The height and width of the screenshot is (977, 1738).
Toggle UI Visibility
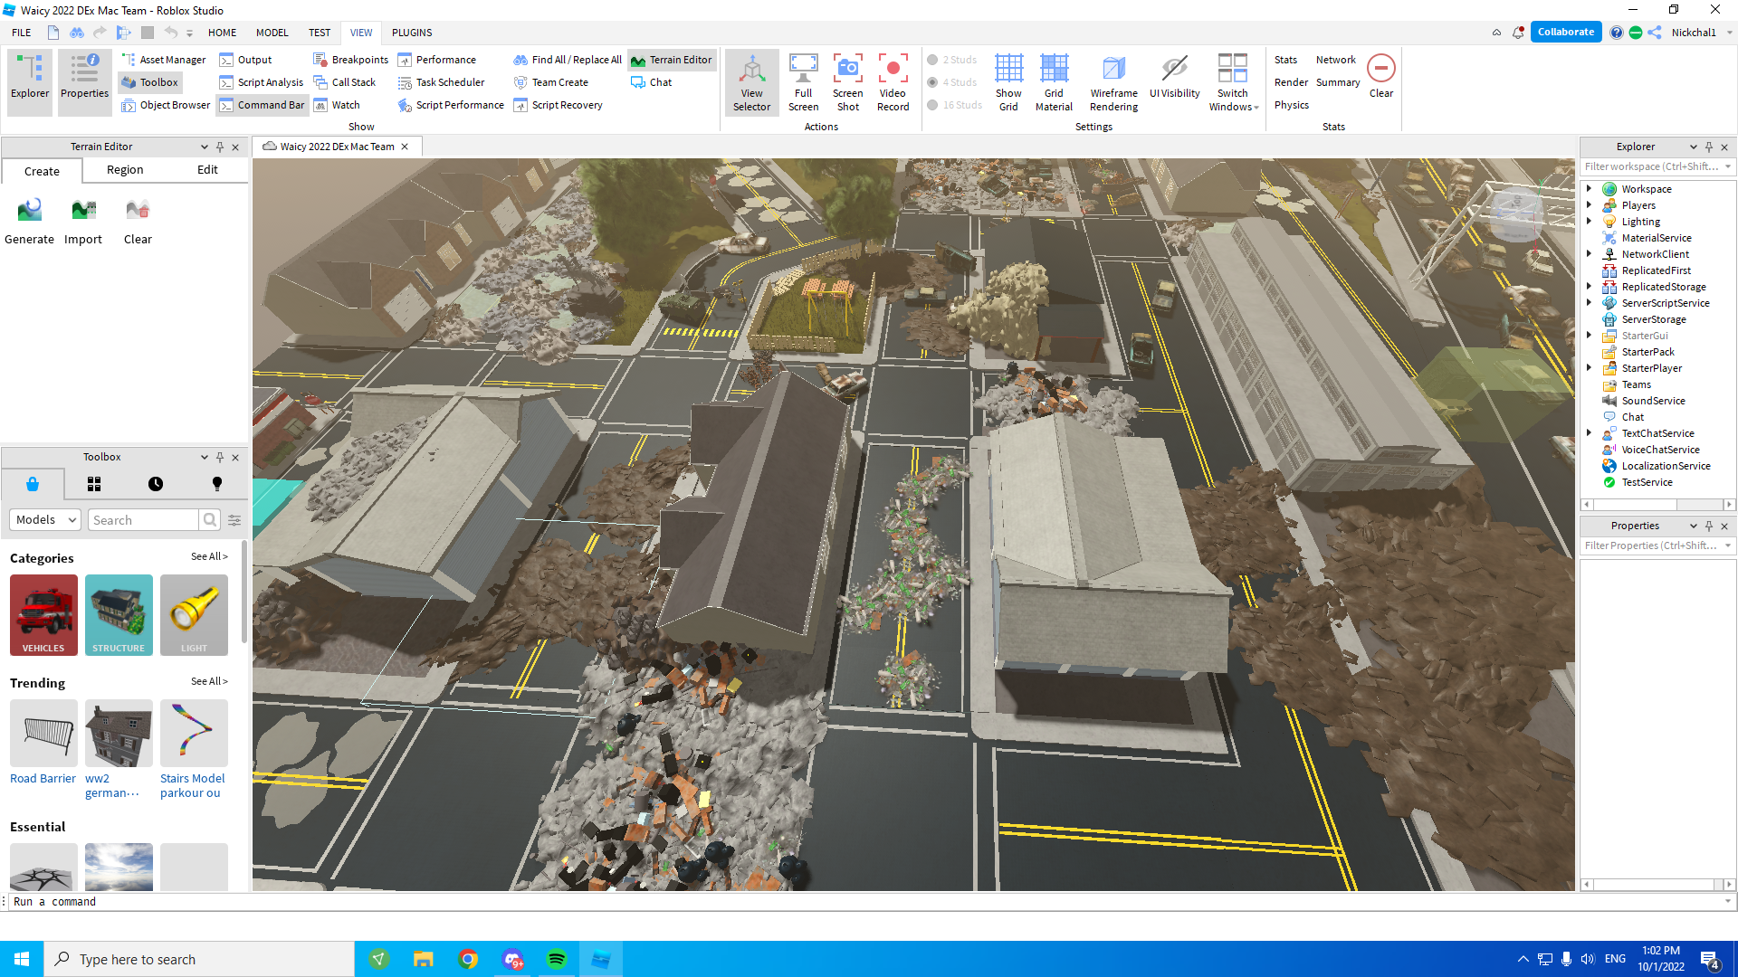(1174, 76)
